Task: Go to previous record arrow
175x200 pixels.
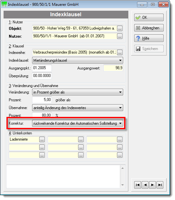Action: 145,185
